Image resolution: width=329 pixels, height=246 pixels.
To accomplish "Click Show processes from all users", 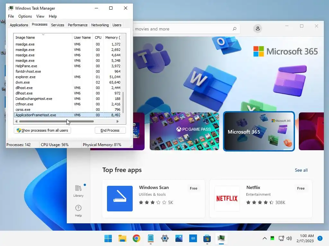I will [42, 130].
